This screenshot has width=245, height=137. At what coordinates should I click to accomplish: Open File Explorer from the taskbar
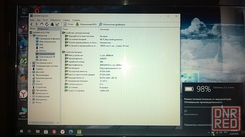point(38,132)
